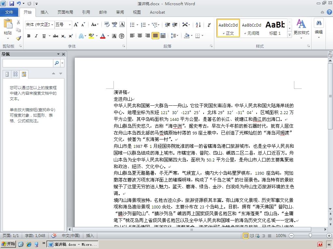Click the Sort A-Z icon
Image resolution: width=333 pixels, height=249 pixels.
coord(198,25)
